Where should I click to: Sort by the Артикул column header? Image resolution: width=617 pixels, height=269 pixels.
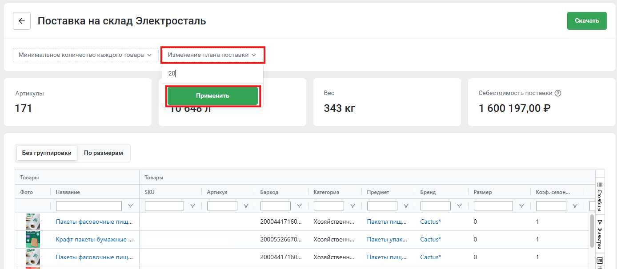(x=217, y=192)
